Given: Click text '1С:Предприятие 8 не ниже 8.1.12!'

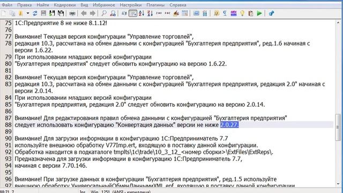Looking at the screenshot, I should point(61,23).
